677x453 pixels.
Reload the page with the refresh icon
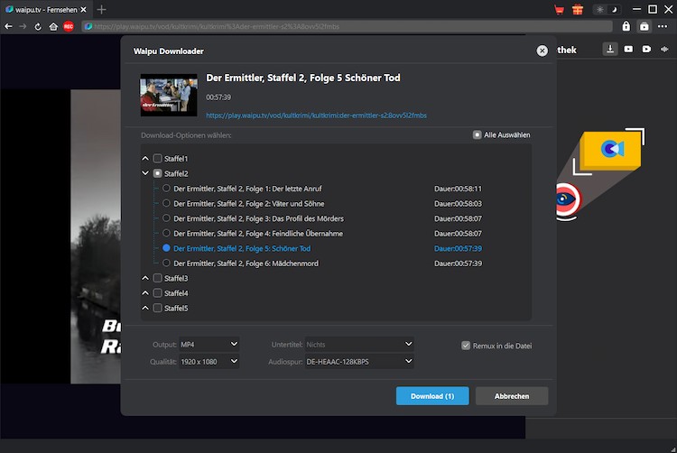coord(38,27)
